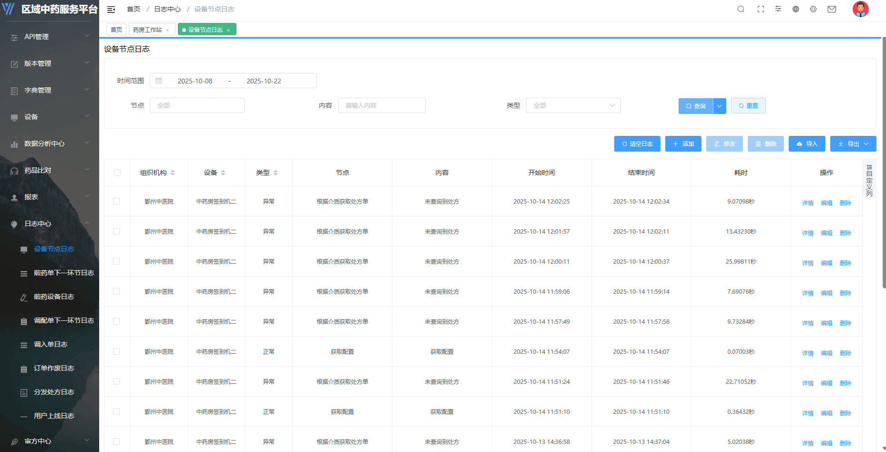Click the calendar icon in the date range

click(x=159, y=81)
